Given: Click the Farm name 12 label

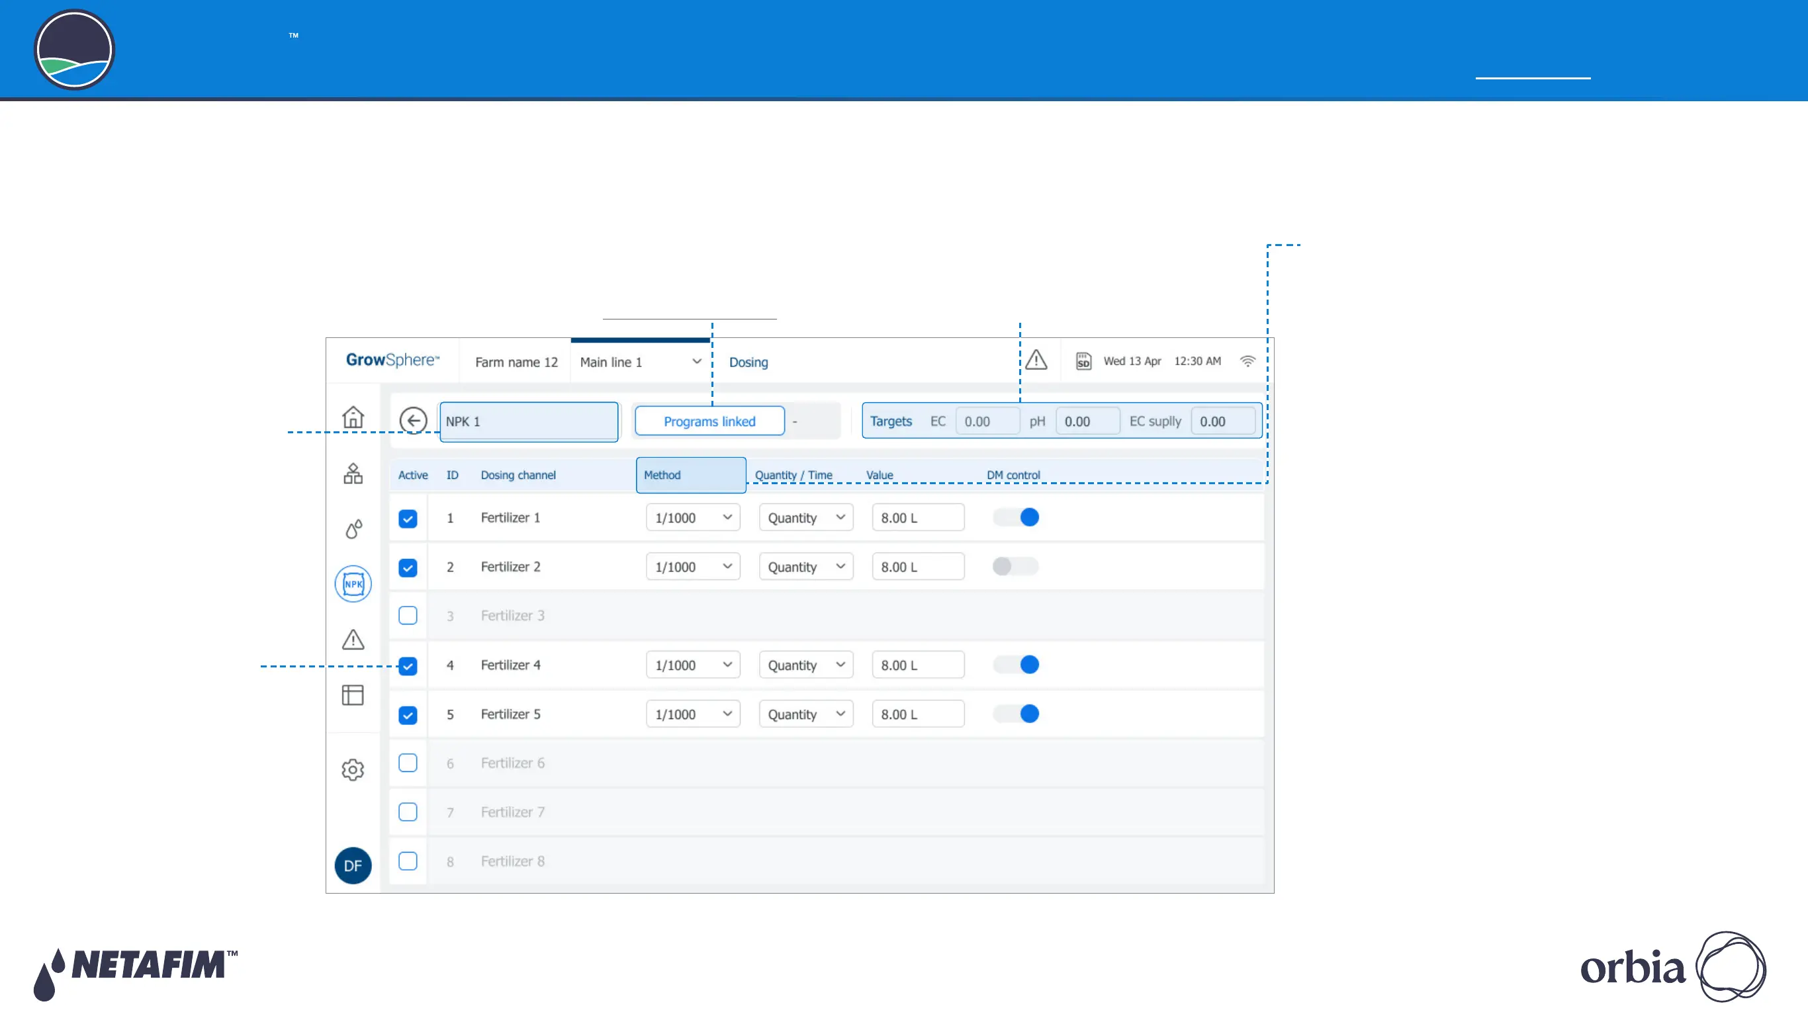Looking at the screenshot, I should click(516, 362).
